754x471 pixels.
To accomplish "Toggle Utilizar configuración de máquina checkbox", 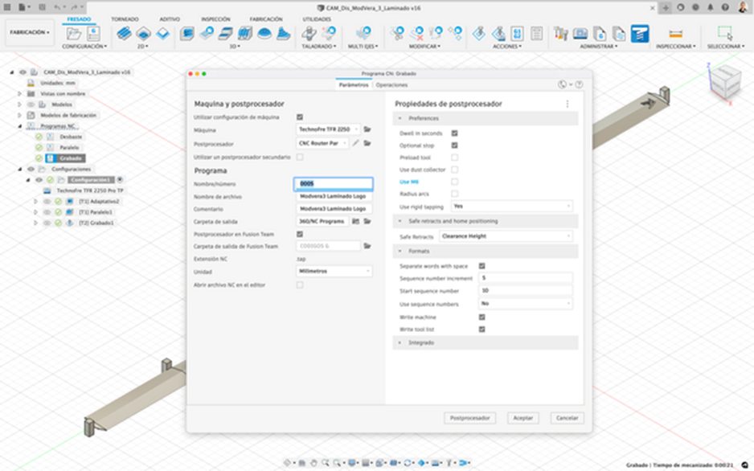I will [300, 117].
